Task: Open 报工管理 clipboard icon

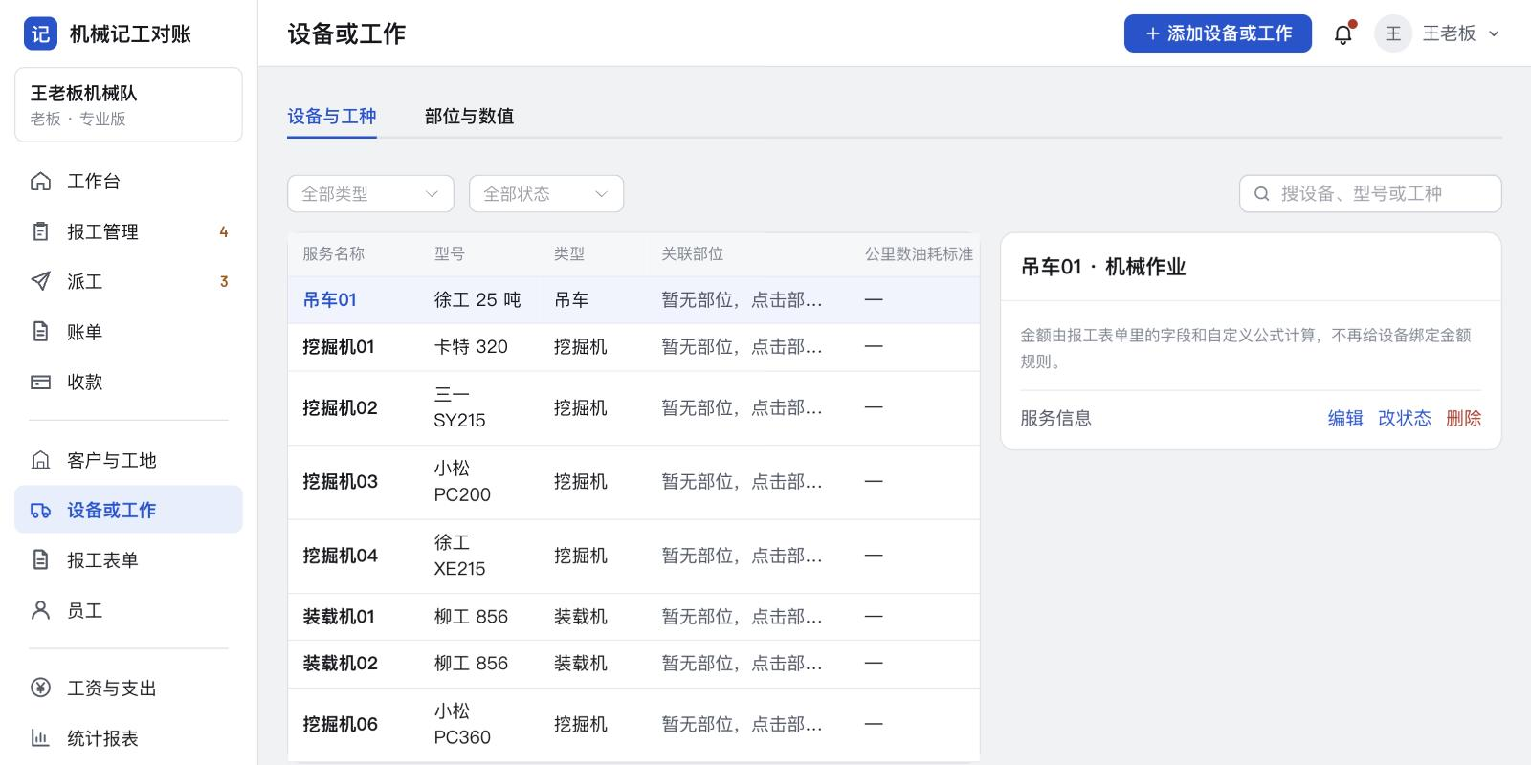Action: 40,231
